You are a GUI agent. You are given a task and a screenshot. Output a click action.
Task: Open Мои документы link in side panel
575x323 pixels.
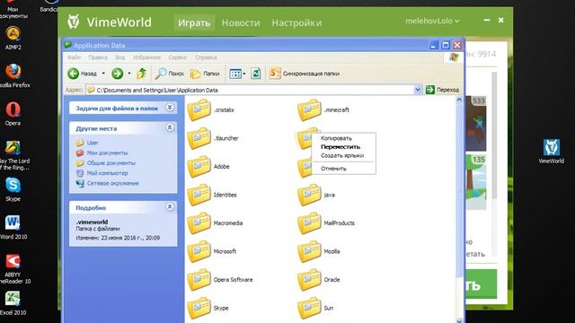point(108,153)
